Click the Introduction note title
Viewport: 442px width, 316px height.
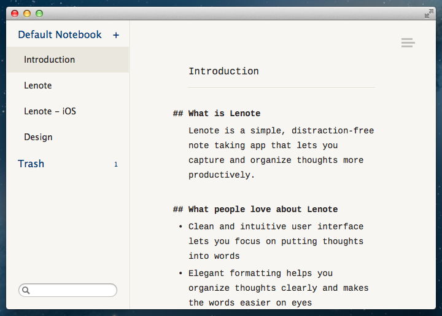point(223,71)
